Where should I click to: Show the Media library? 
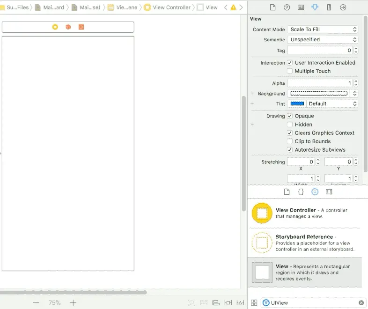point(329,192)
